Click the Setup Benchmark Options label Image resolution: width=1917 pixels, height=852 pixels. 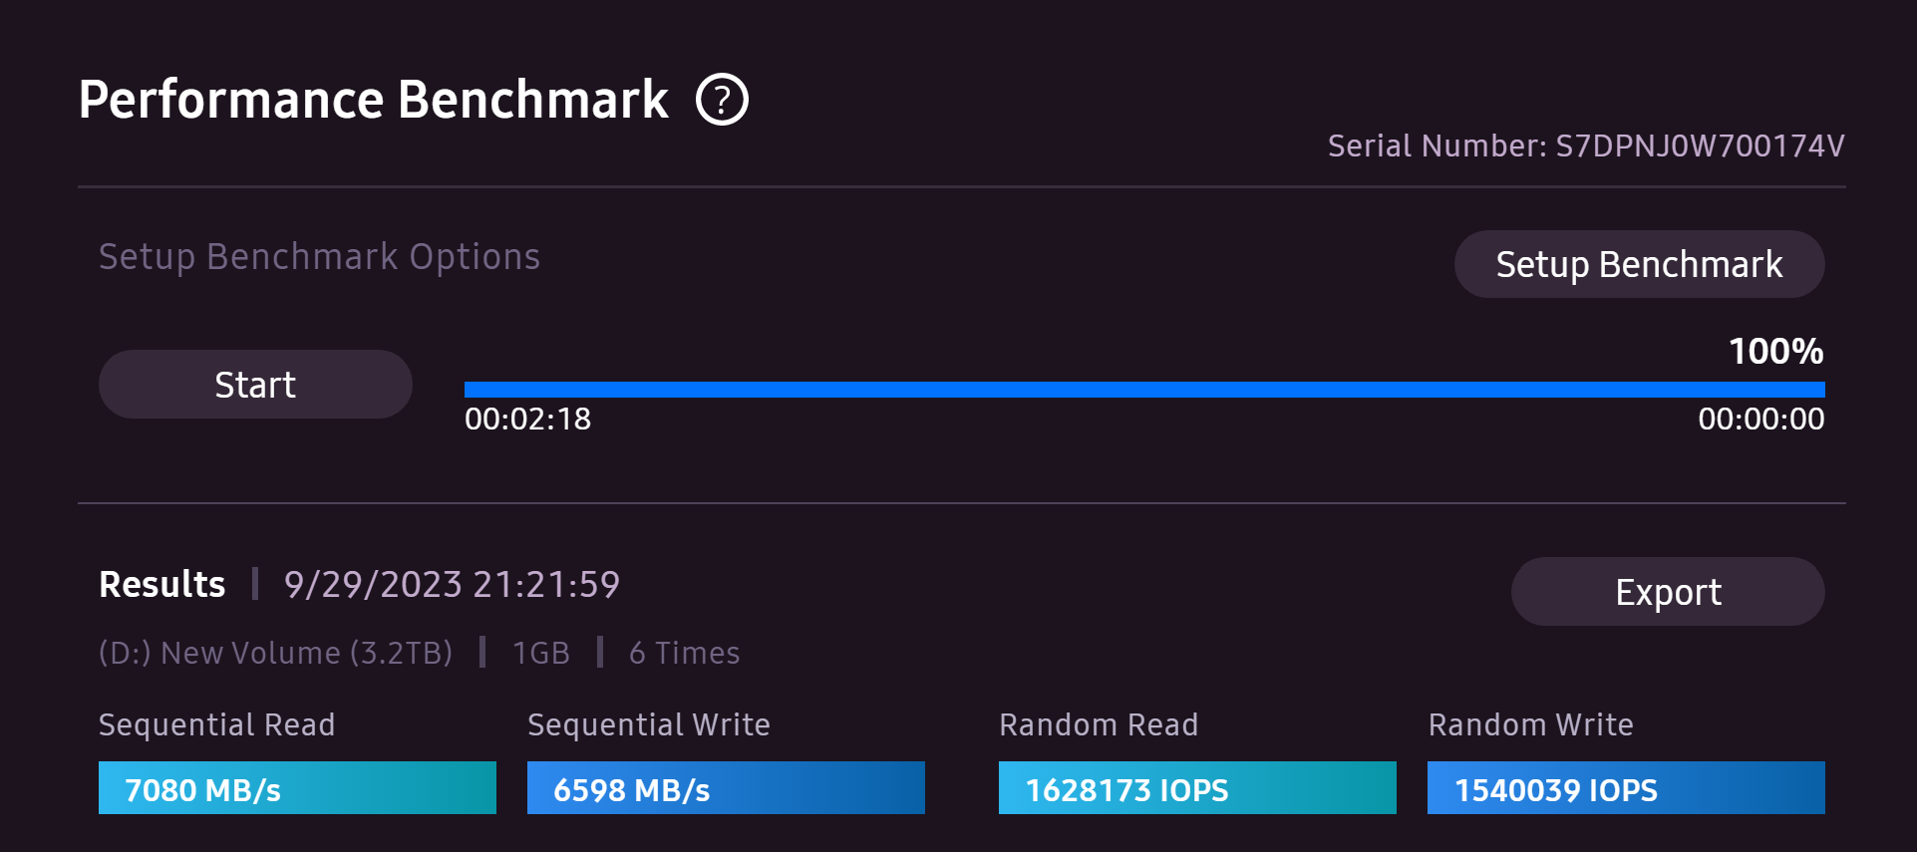pyautogui.click(x=319, y=257)
